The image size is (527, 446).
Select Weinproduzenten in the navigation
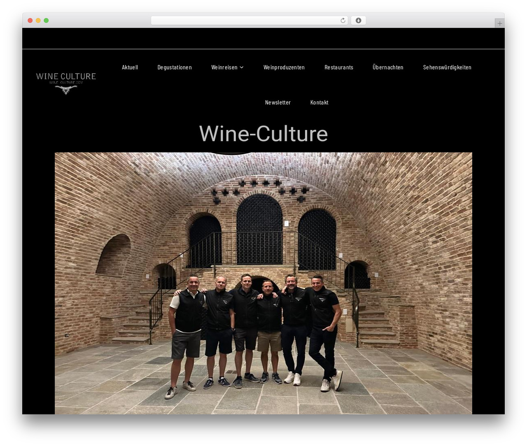click(x=284, y=67)
